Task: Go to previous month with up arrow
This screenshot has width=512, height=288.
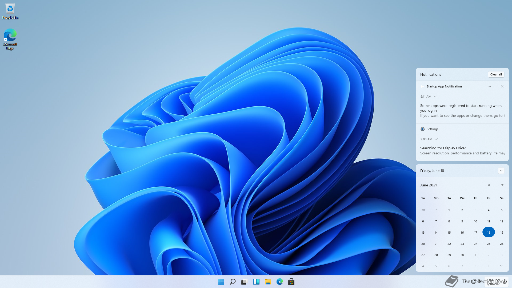Action: tap(489, 185)
